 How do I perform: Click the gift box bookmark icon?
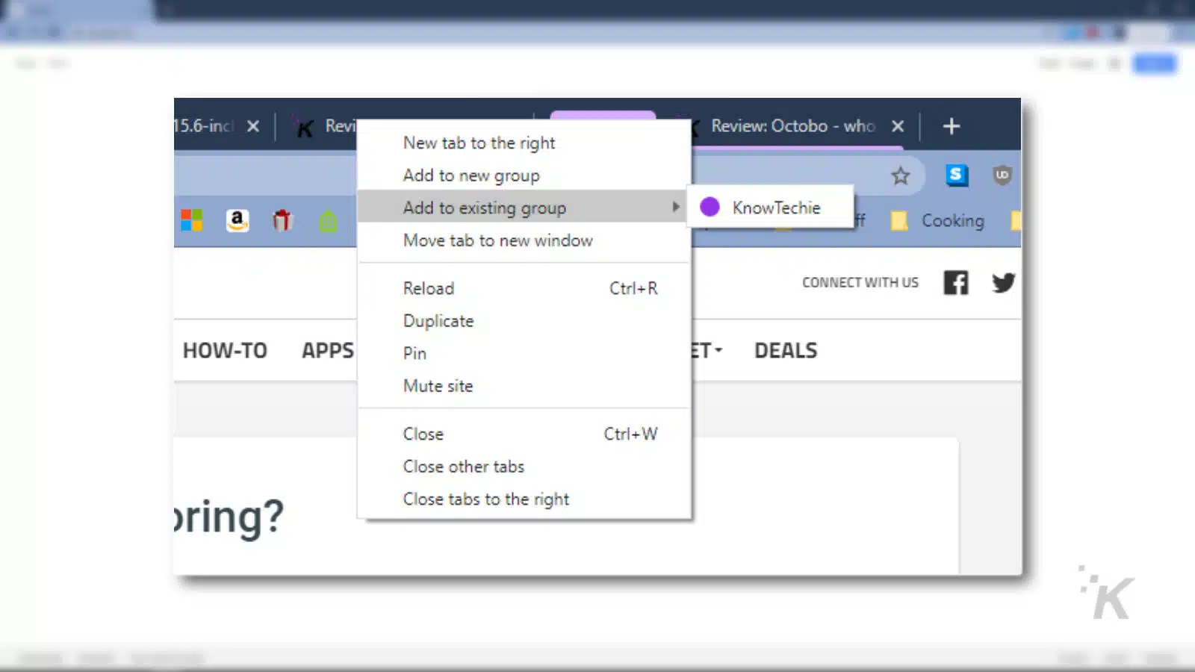click(284, 220)
